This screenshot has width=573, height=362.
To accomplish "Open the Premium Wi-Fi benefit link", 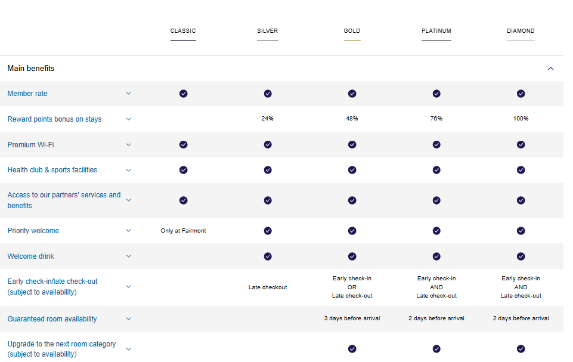I will click(x=30, y=145).
